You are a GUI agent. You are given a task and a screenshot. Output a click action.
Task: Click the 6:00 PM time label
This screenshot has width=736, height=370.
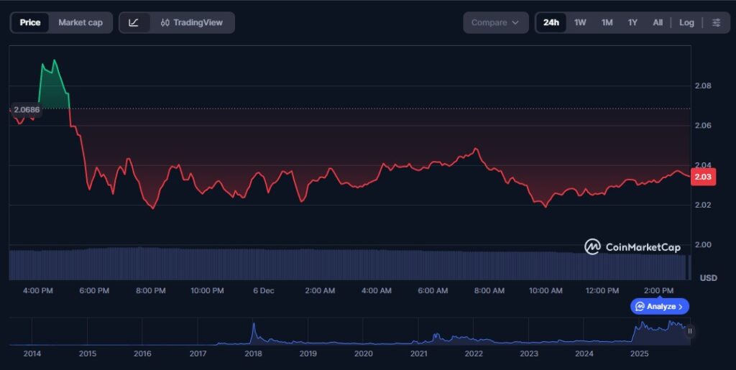point(94,291)
